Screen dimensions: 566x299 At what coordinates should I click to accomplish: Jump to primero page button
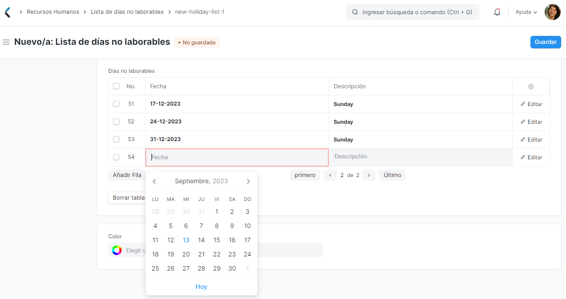[x=305, y=175]
